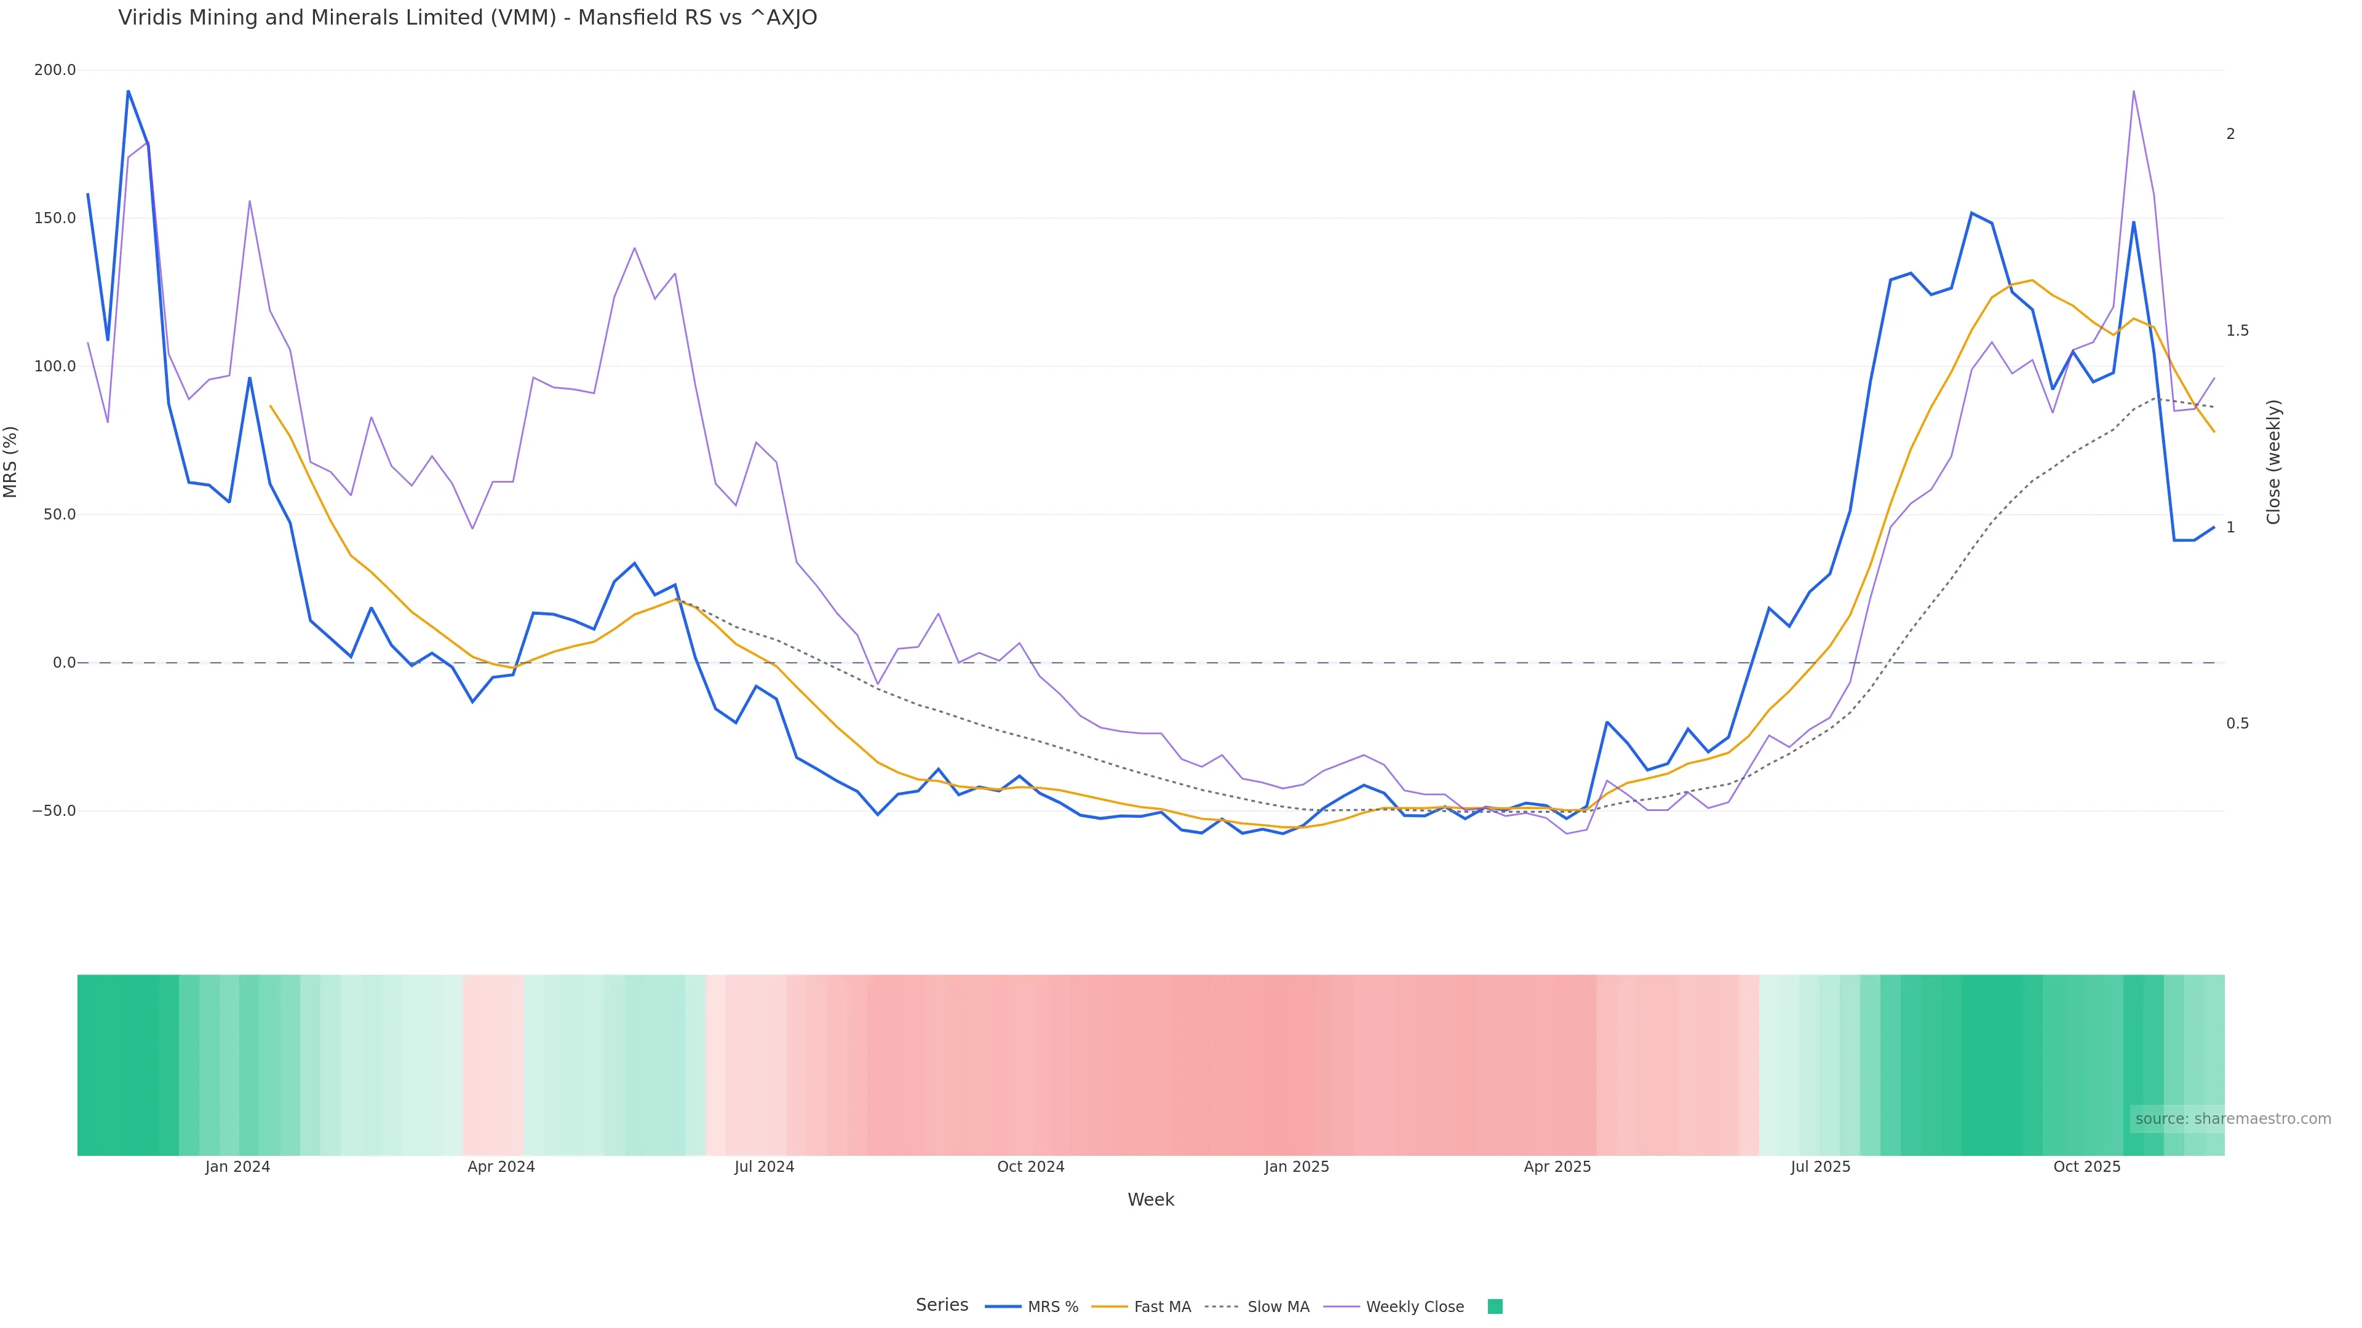The height and width of the screenshot is (1328, 2362).
Task: Click the chart title about Viridis Mining
Action: coord(467,18)
